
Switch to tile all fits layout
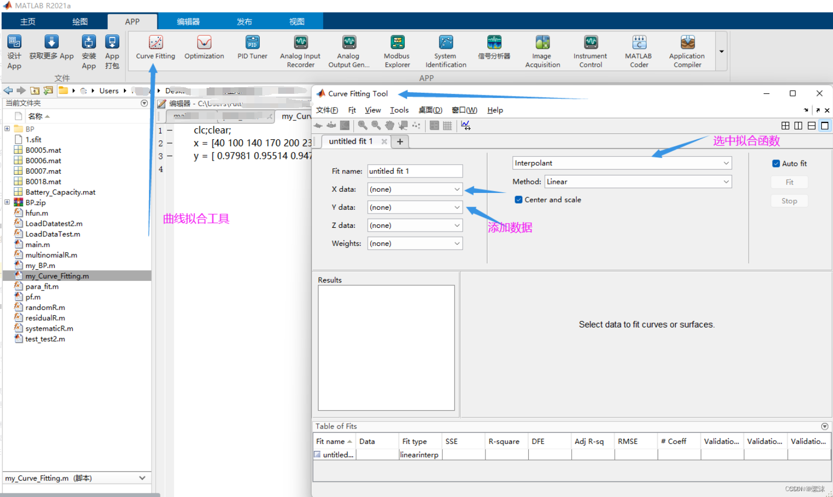pyautogui.click(x=785, y=126)
